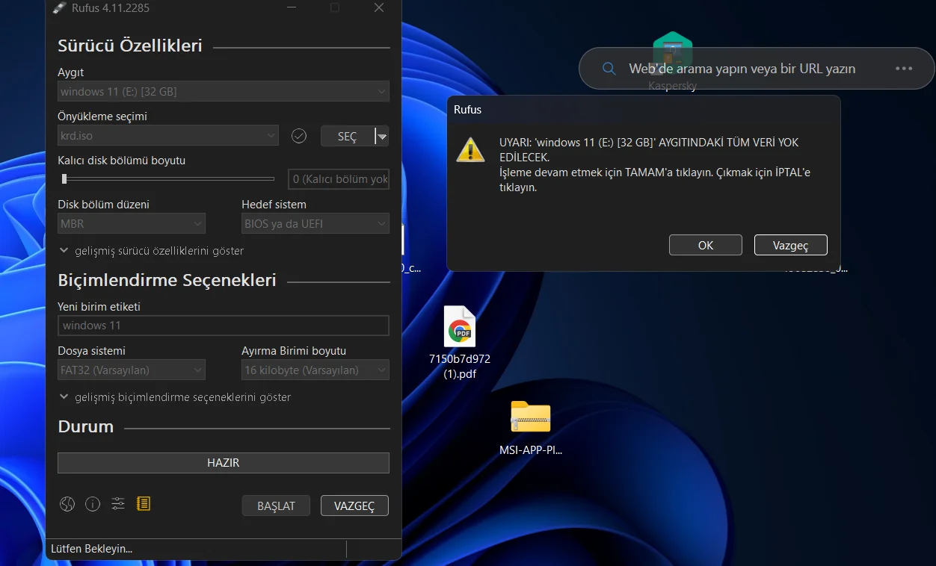Click the persistent partition size slider

(x=169, y=178)
